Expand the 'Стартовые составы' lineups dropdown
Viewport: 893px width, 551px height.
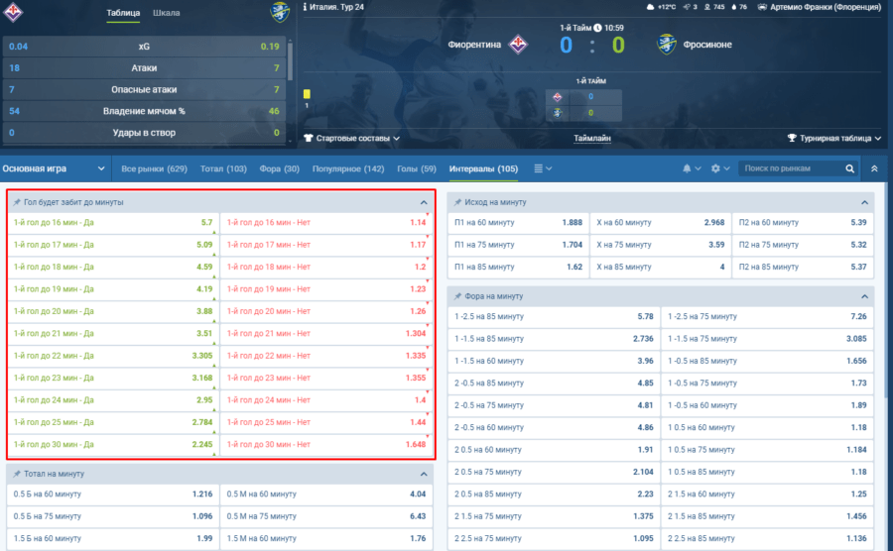point(351,139)
